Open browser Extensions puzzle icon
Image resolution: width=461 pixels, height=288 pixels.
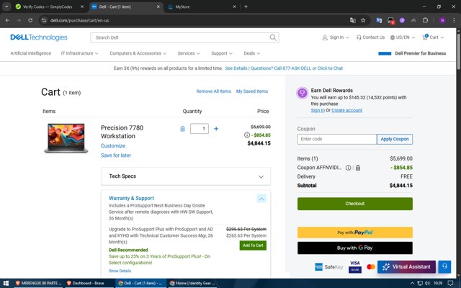tap(425, 20)
